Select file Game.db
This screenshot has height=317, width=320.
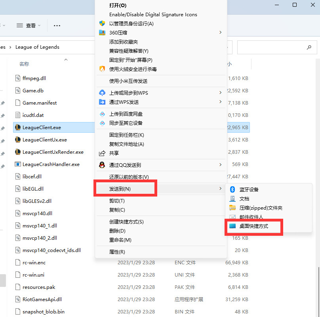click(33, 90)
